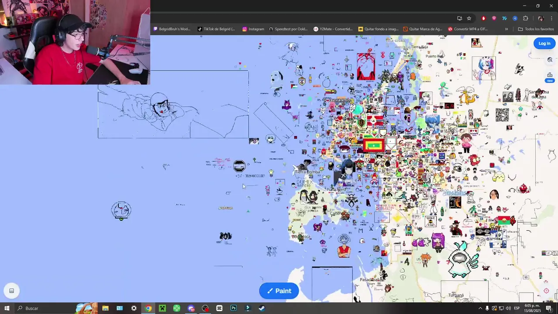
Task: Expand the hidden bookmarks chevron
Action: (506, 29)
